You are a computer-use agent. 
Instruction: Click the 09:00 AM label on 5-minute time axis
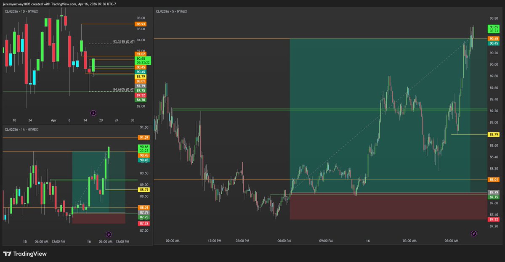click(173, 241)
